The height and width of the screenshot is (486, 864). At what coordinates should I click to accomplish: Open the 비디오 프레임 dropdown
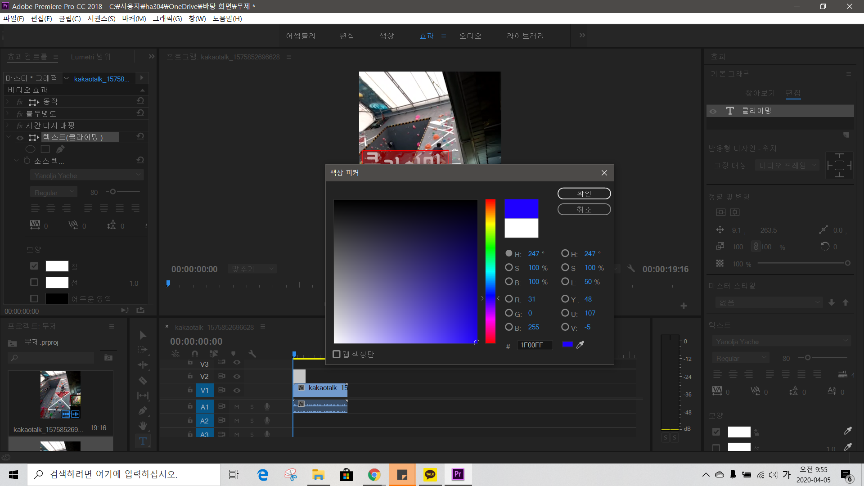click(787, 166)
